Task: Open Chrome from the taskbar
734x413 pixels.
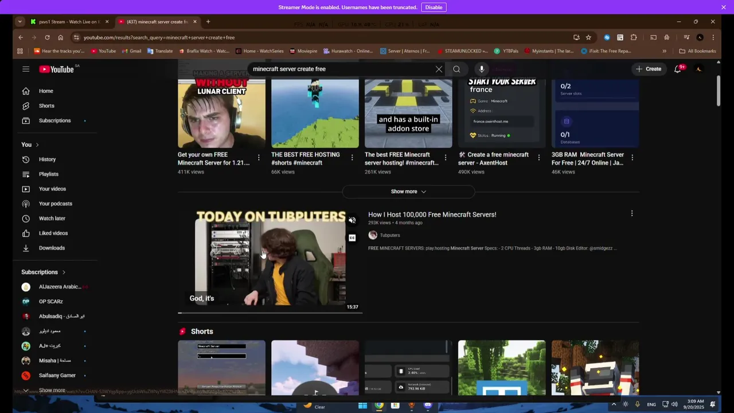Action: (379, 406)
